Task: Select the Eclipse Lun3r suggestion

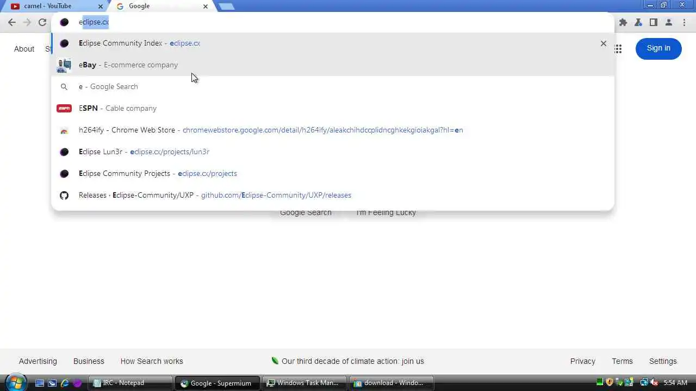Action: (333, 152)
